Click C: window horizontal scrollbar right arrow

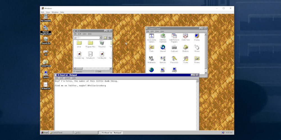[110, 68]
